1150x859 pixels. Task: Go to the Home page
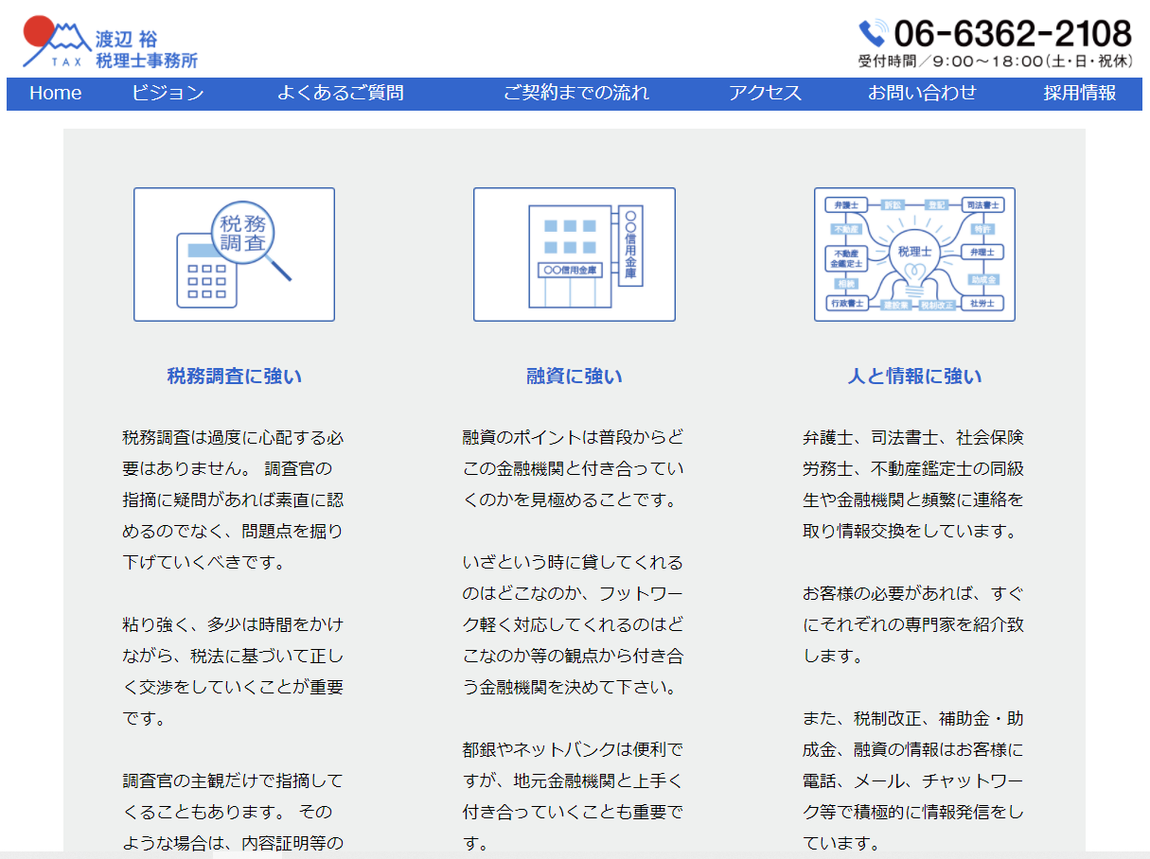[55, 93]
